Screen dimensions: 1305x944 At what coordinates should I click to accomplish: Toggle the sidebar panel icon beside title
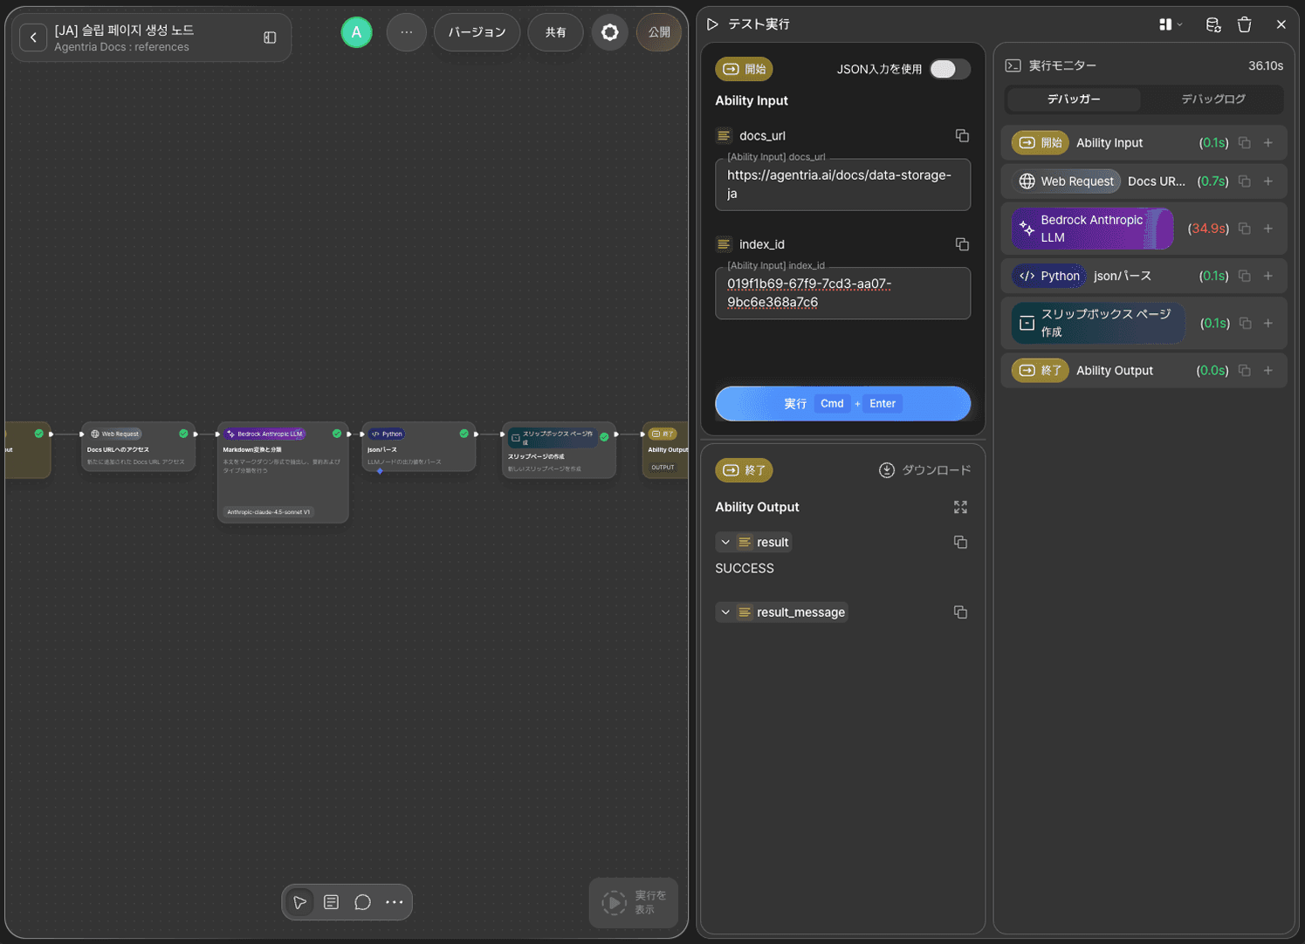click(x=270, y=38)
